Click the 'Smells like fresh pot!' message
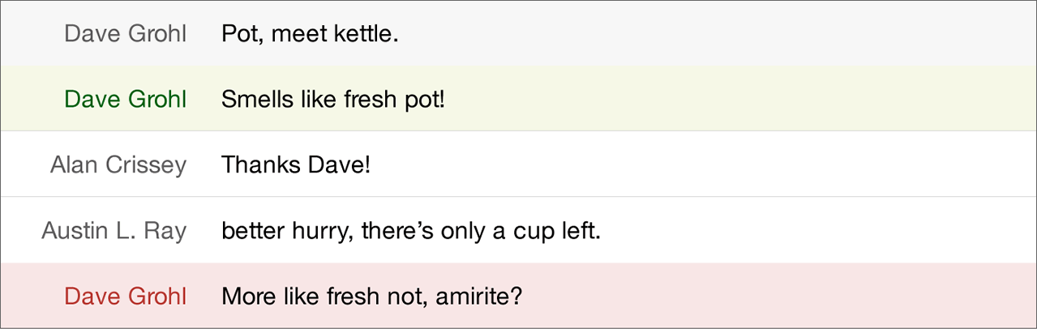Image resolution: width=1037 pixels, height=329 pixels. click(333, 100)
